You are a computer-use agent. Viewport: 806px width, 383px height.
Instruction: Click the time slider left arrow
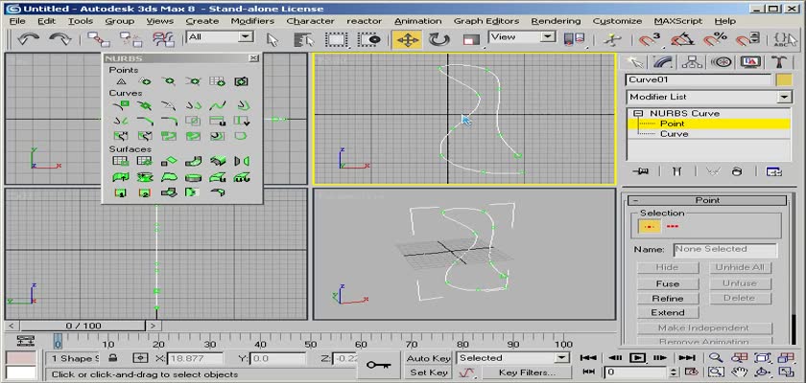12,326
